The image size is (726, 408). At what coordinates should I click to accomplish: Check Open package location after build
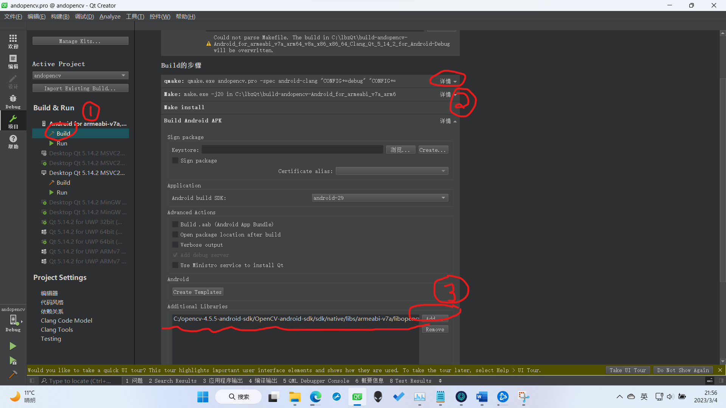coord(175,235)
